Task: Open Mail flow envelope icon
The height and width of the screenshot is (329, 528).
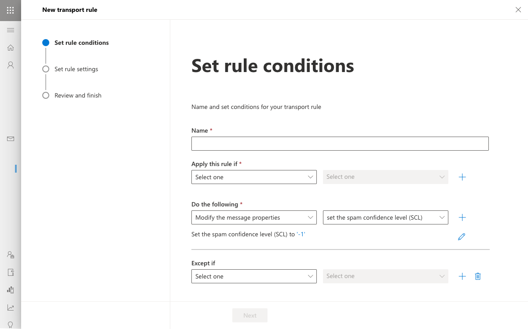Action: [11, 139]
